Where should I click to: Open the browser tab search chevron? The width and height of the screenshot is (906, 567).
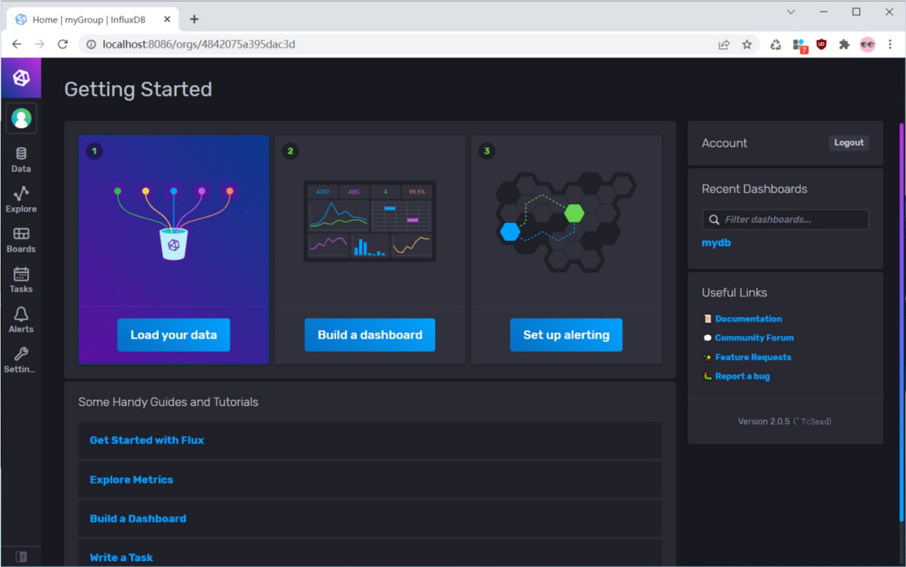(791, 12)
